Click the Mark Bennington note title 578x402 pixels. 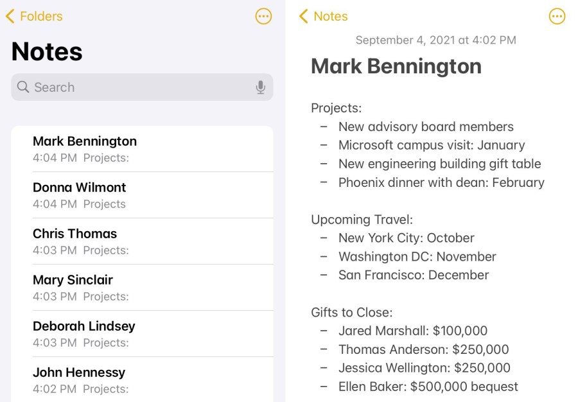click(x=396, y=66)
